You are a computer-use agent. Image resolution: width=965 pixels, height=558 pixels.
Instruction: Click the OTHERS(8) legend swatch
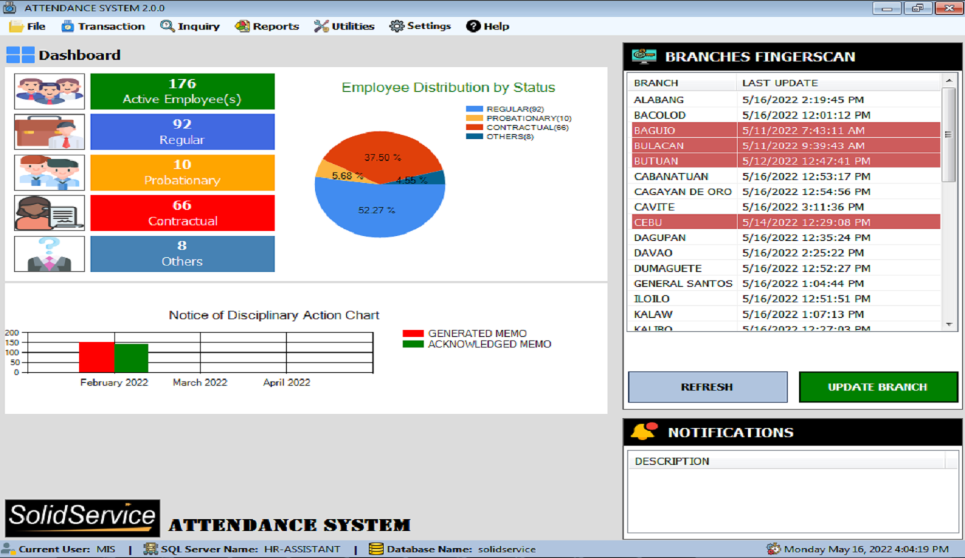[x=475, y=136]
